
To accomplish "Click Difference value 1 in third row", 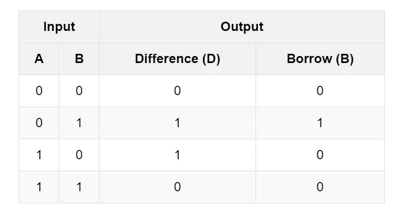I will (x=177, y=155).
